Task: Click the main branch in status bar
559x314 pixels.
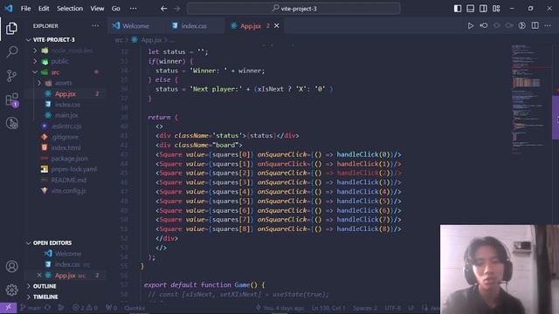Action: point(31,308)
